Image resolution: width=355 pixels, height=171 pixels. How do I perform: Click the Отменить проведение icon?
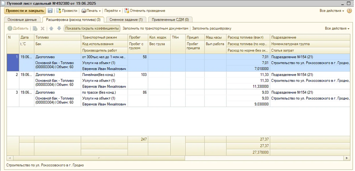point(126,11)
